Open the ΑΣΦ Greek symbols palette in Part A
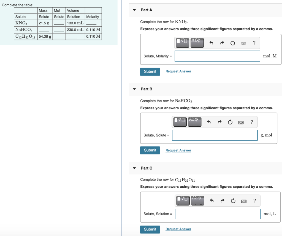282x236 pixels. (197, 43)
